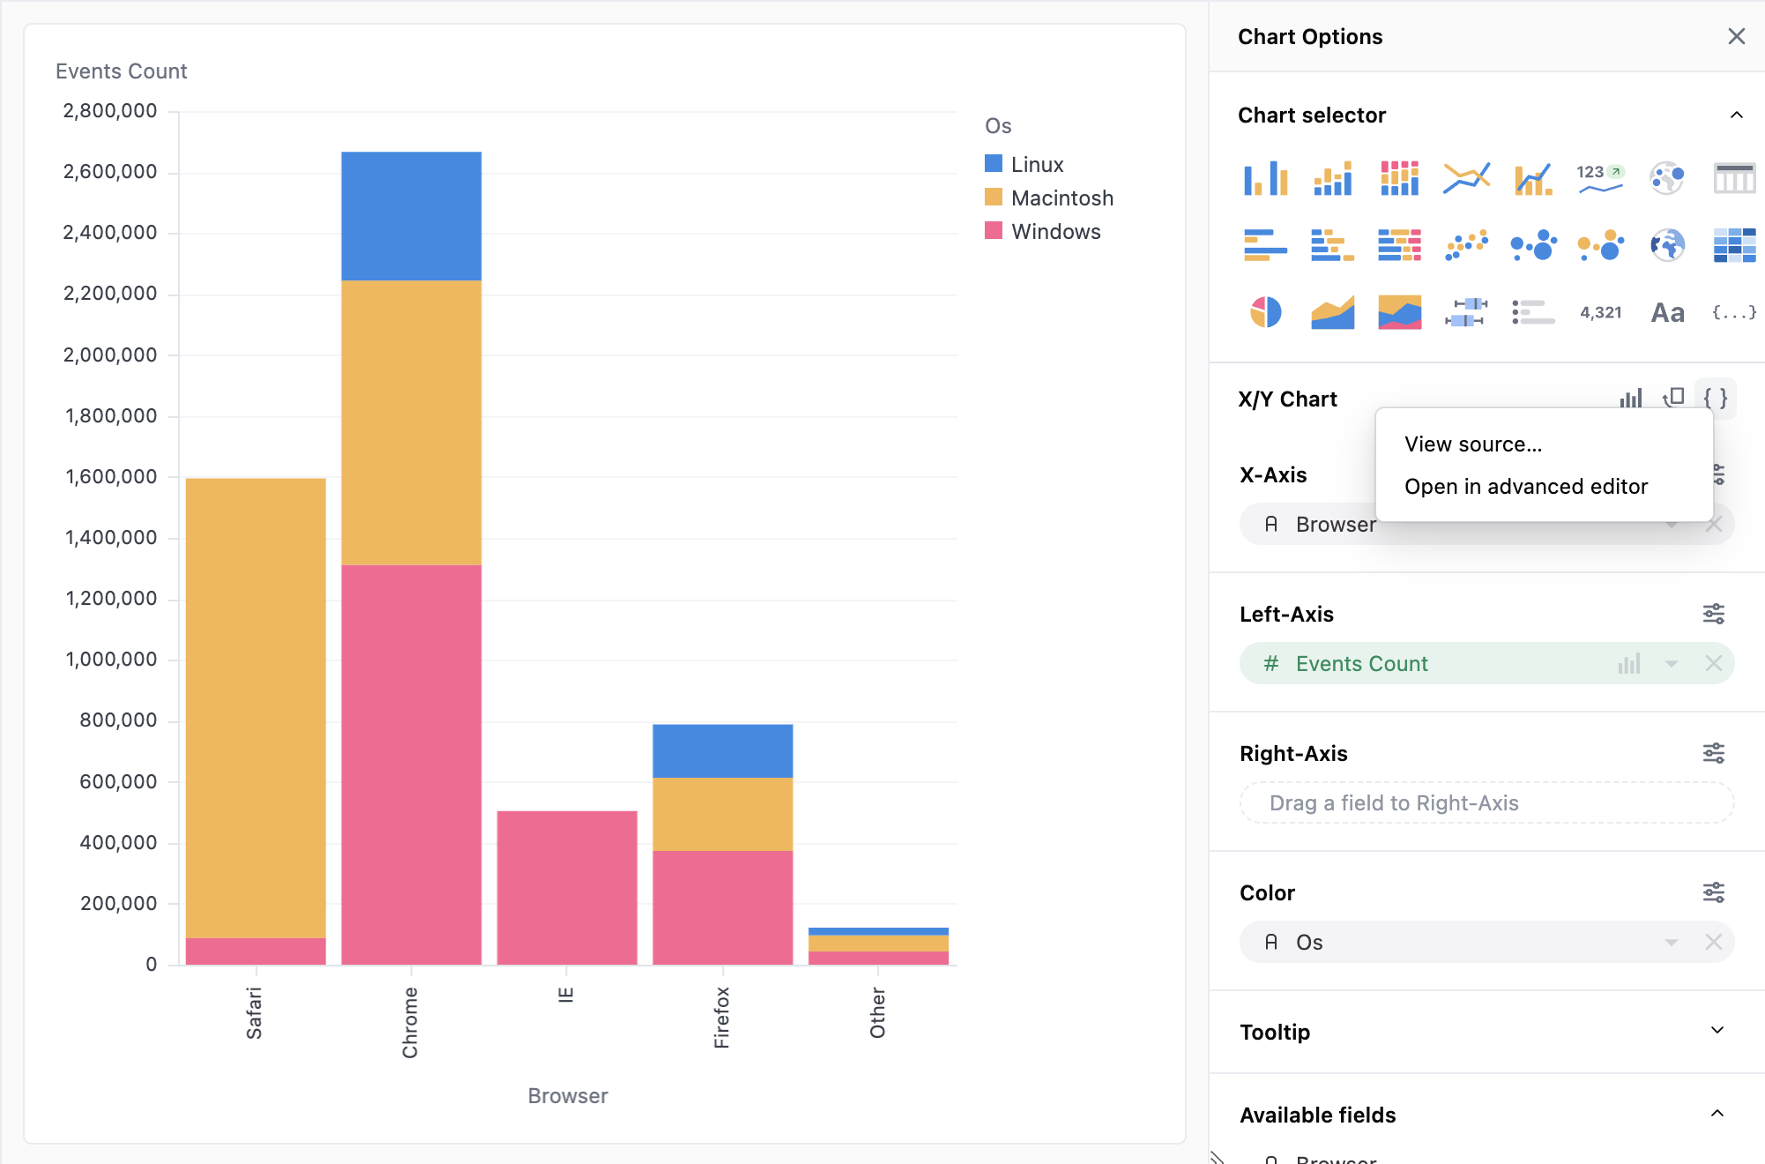Select the orange and blue bubble chart

pyautogui.click(x=1600, y=245)
